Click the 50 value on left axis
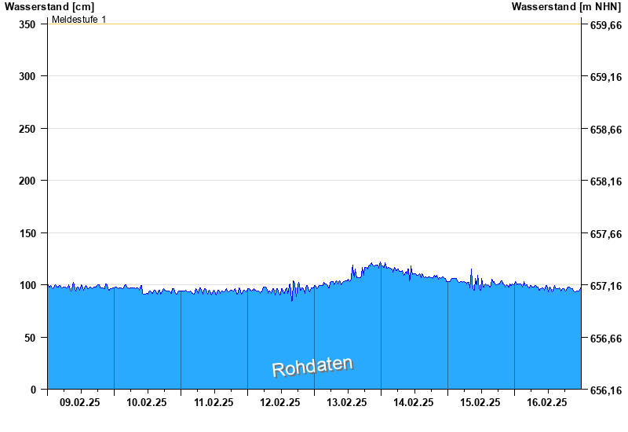Image resolution: width=628 pixels, height=432 pixels. [x=30, y=338]
